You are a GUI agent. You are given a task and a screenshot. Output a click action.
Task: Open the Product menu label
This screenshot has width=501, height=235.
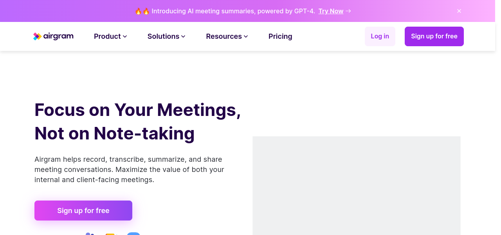click(x=107, y=36)
